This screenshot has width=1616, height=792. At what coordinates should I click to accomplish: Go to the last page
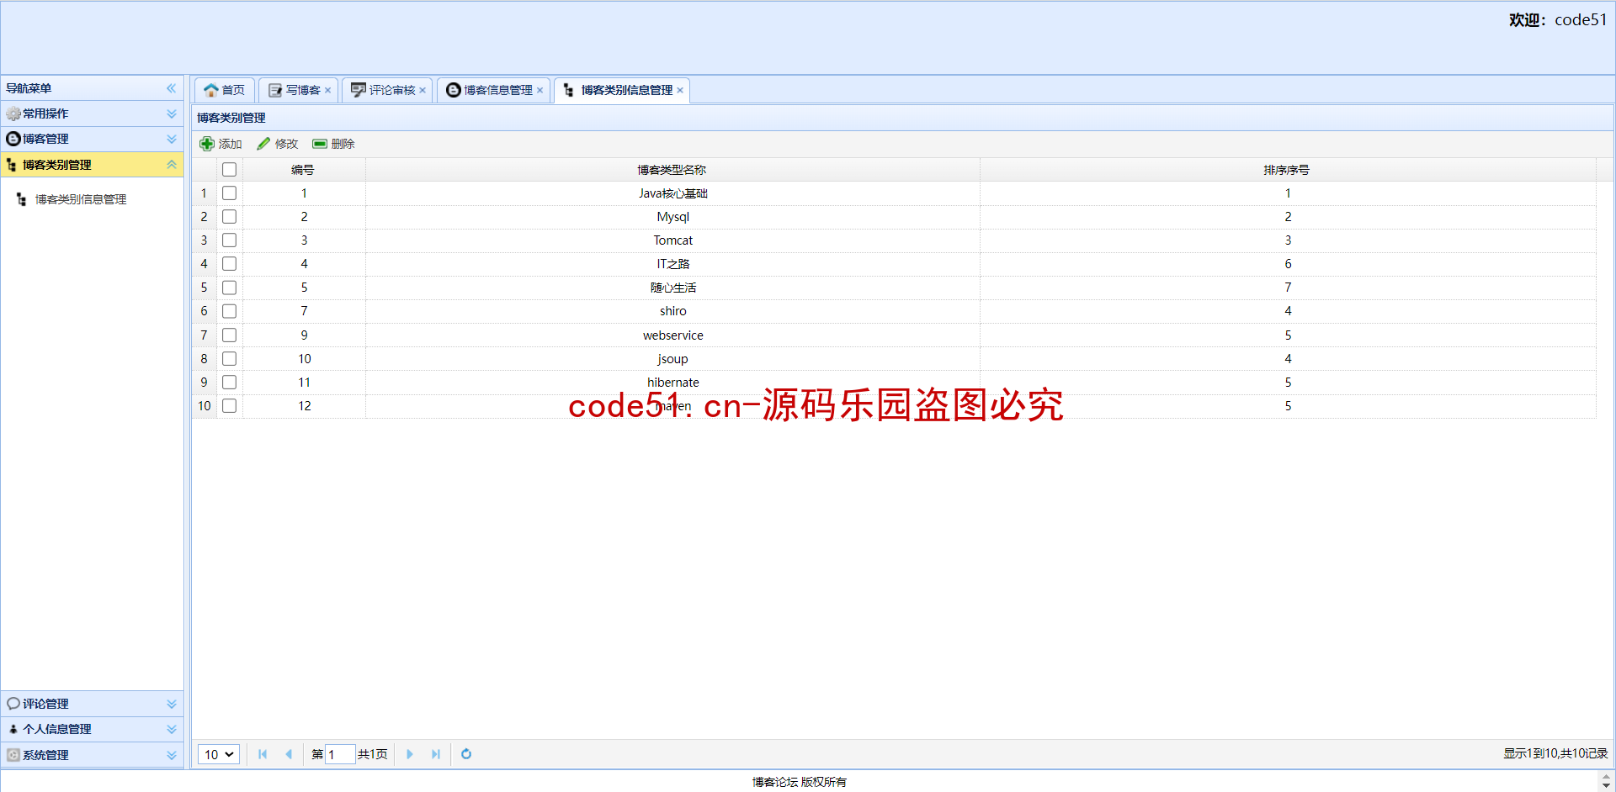436,754
